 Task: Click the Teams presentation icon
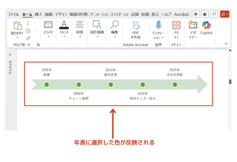[x=205, y=14]
